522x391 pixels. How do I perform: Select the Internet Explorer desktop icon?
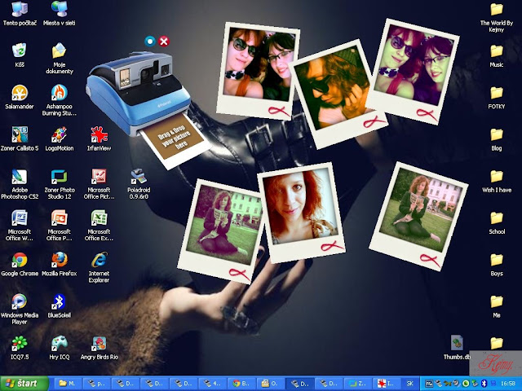pyautogui.click(x=99, y=268)
